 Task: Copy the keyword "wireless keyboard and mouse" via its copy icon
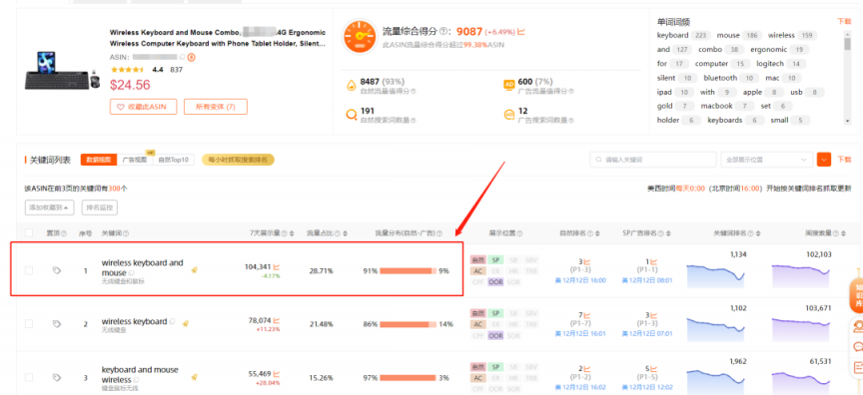click(x=132, y=273)
